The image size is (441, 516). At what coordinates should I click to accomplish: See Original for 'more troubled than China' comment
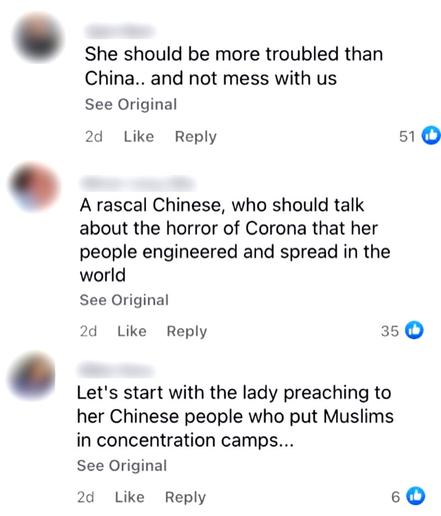(x=131, y=104)
